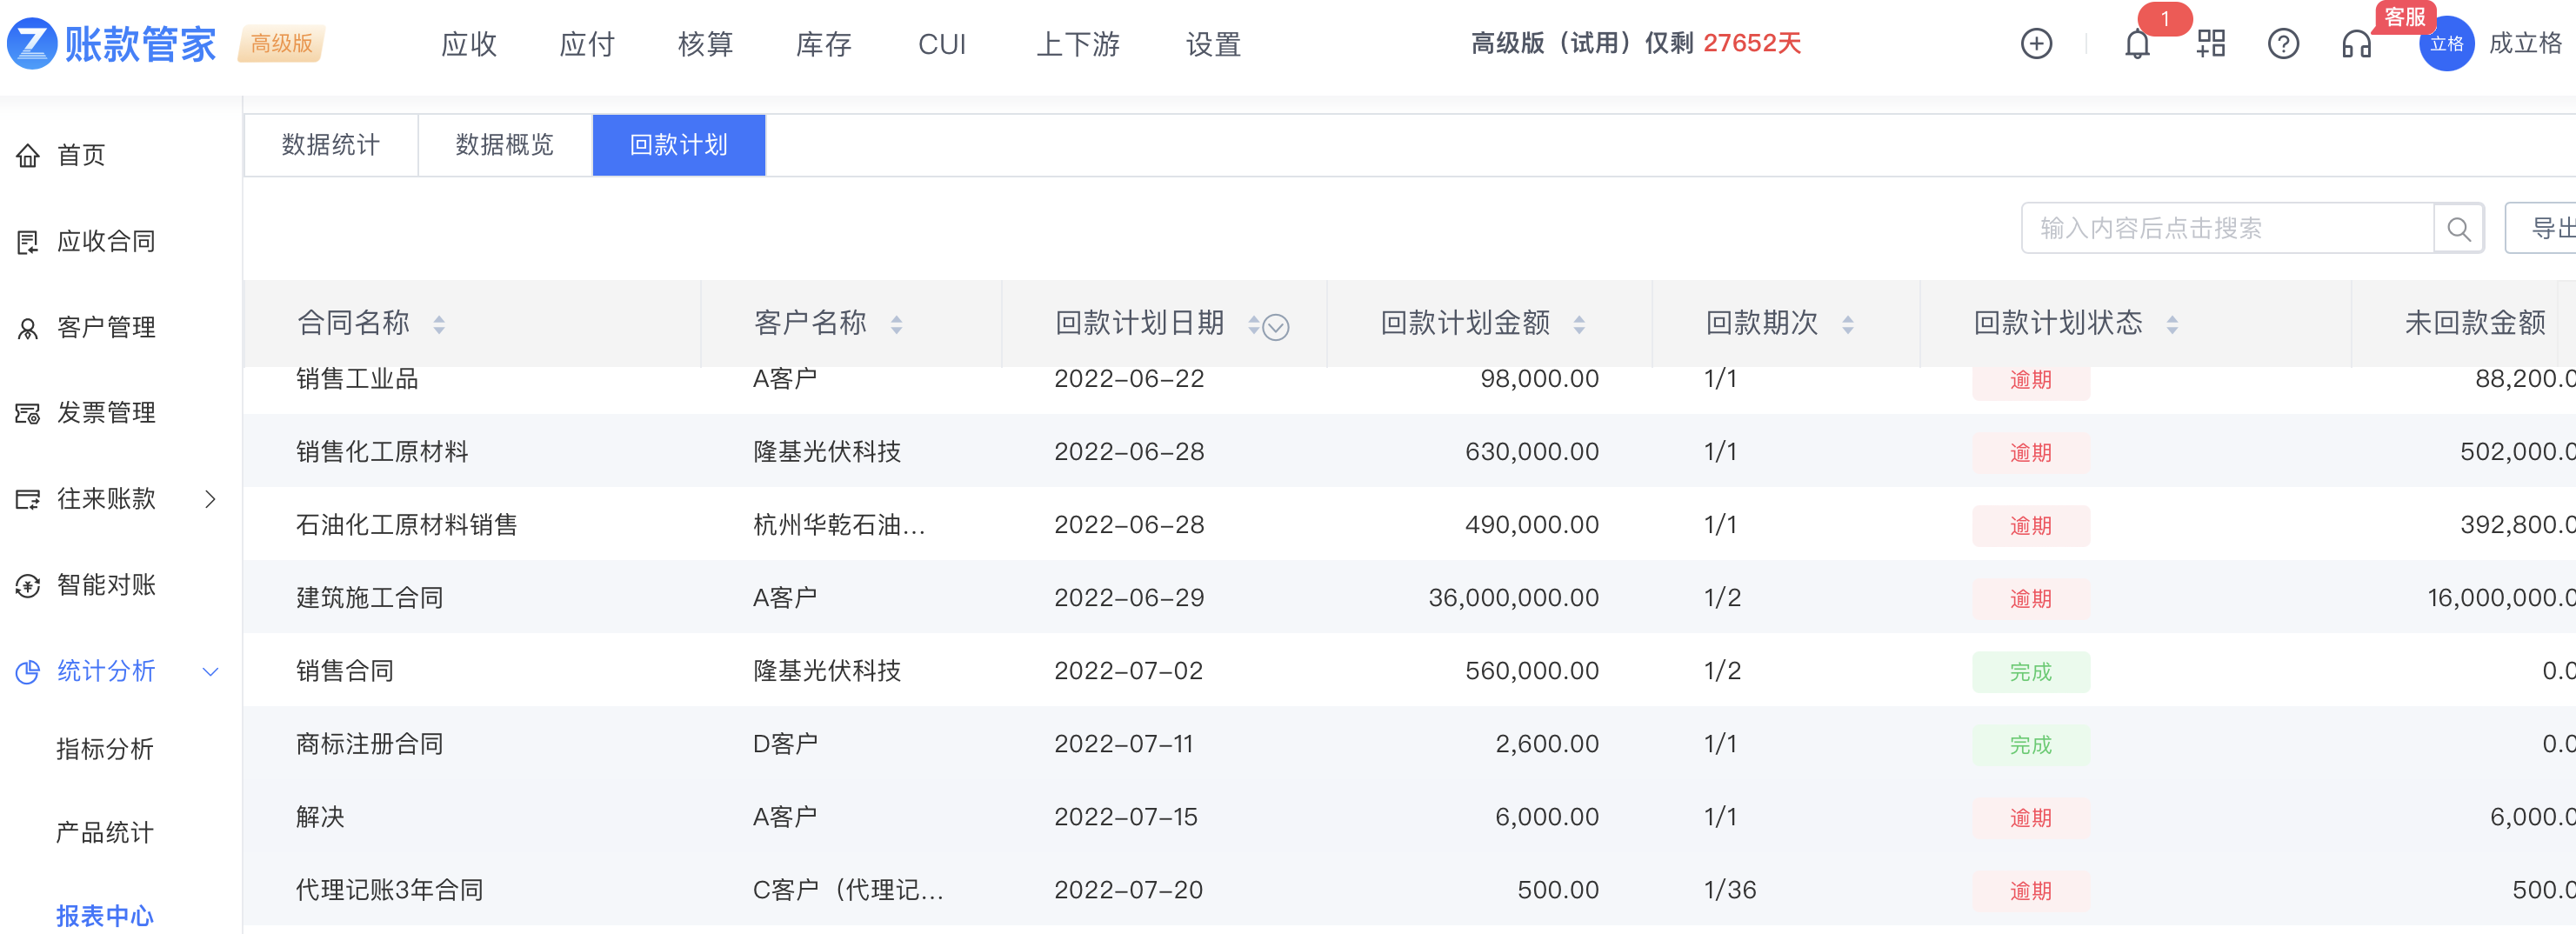This screenshot has width=2576, height=934.
Task: Switch to the 数据概览 tab
Action: (504, 145)
